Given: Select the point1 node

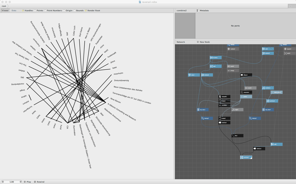Looking at the screenshot, I should [x=246, y=97].
